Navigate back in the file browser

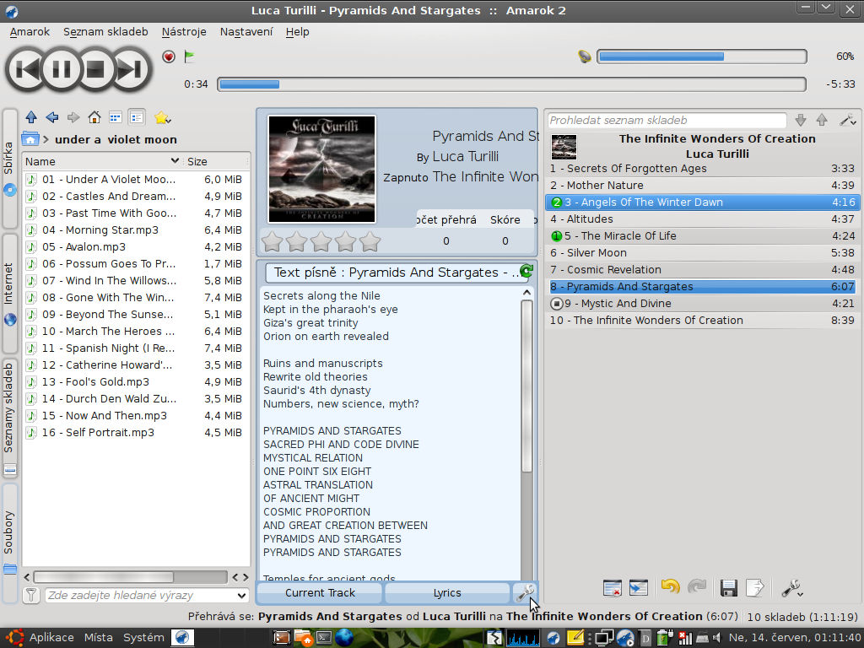(x=52, y=117)
